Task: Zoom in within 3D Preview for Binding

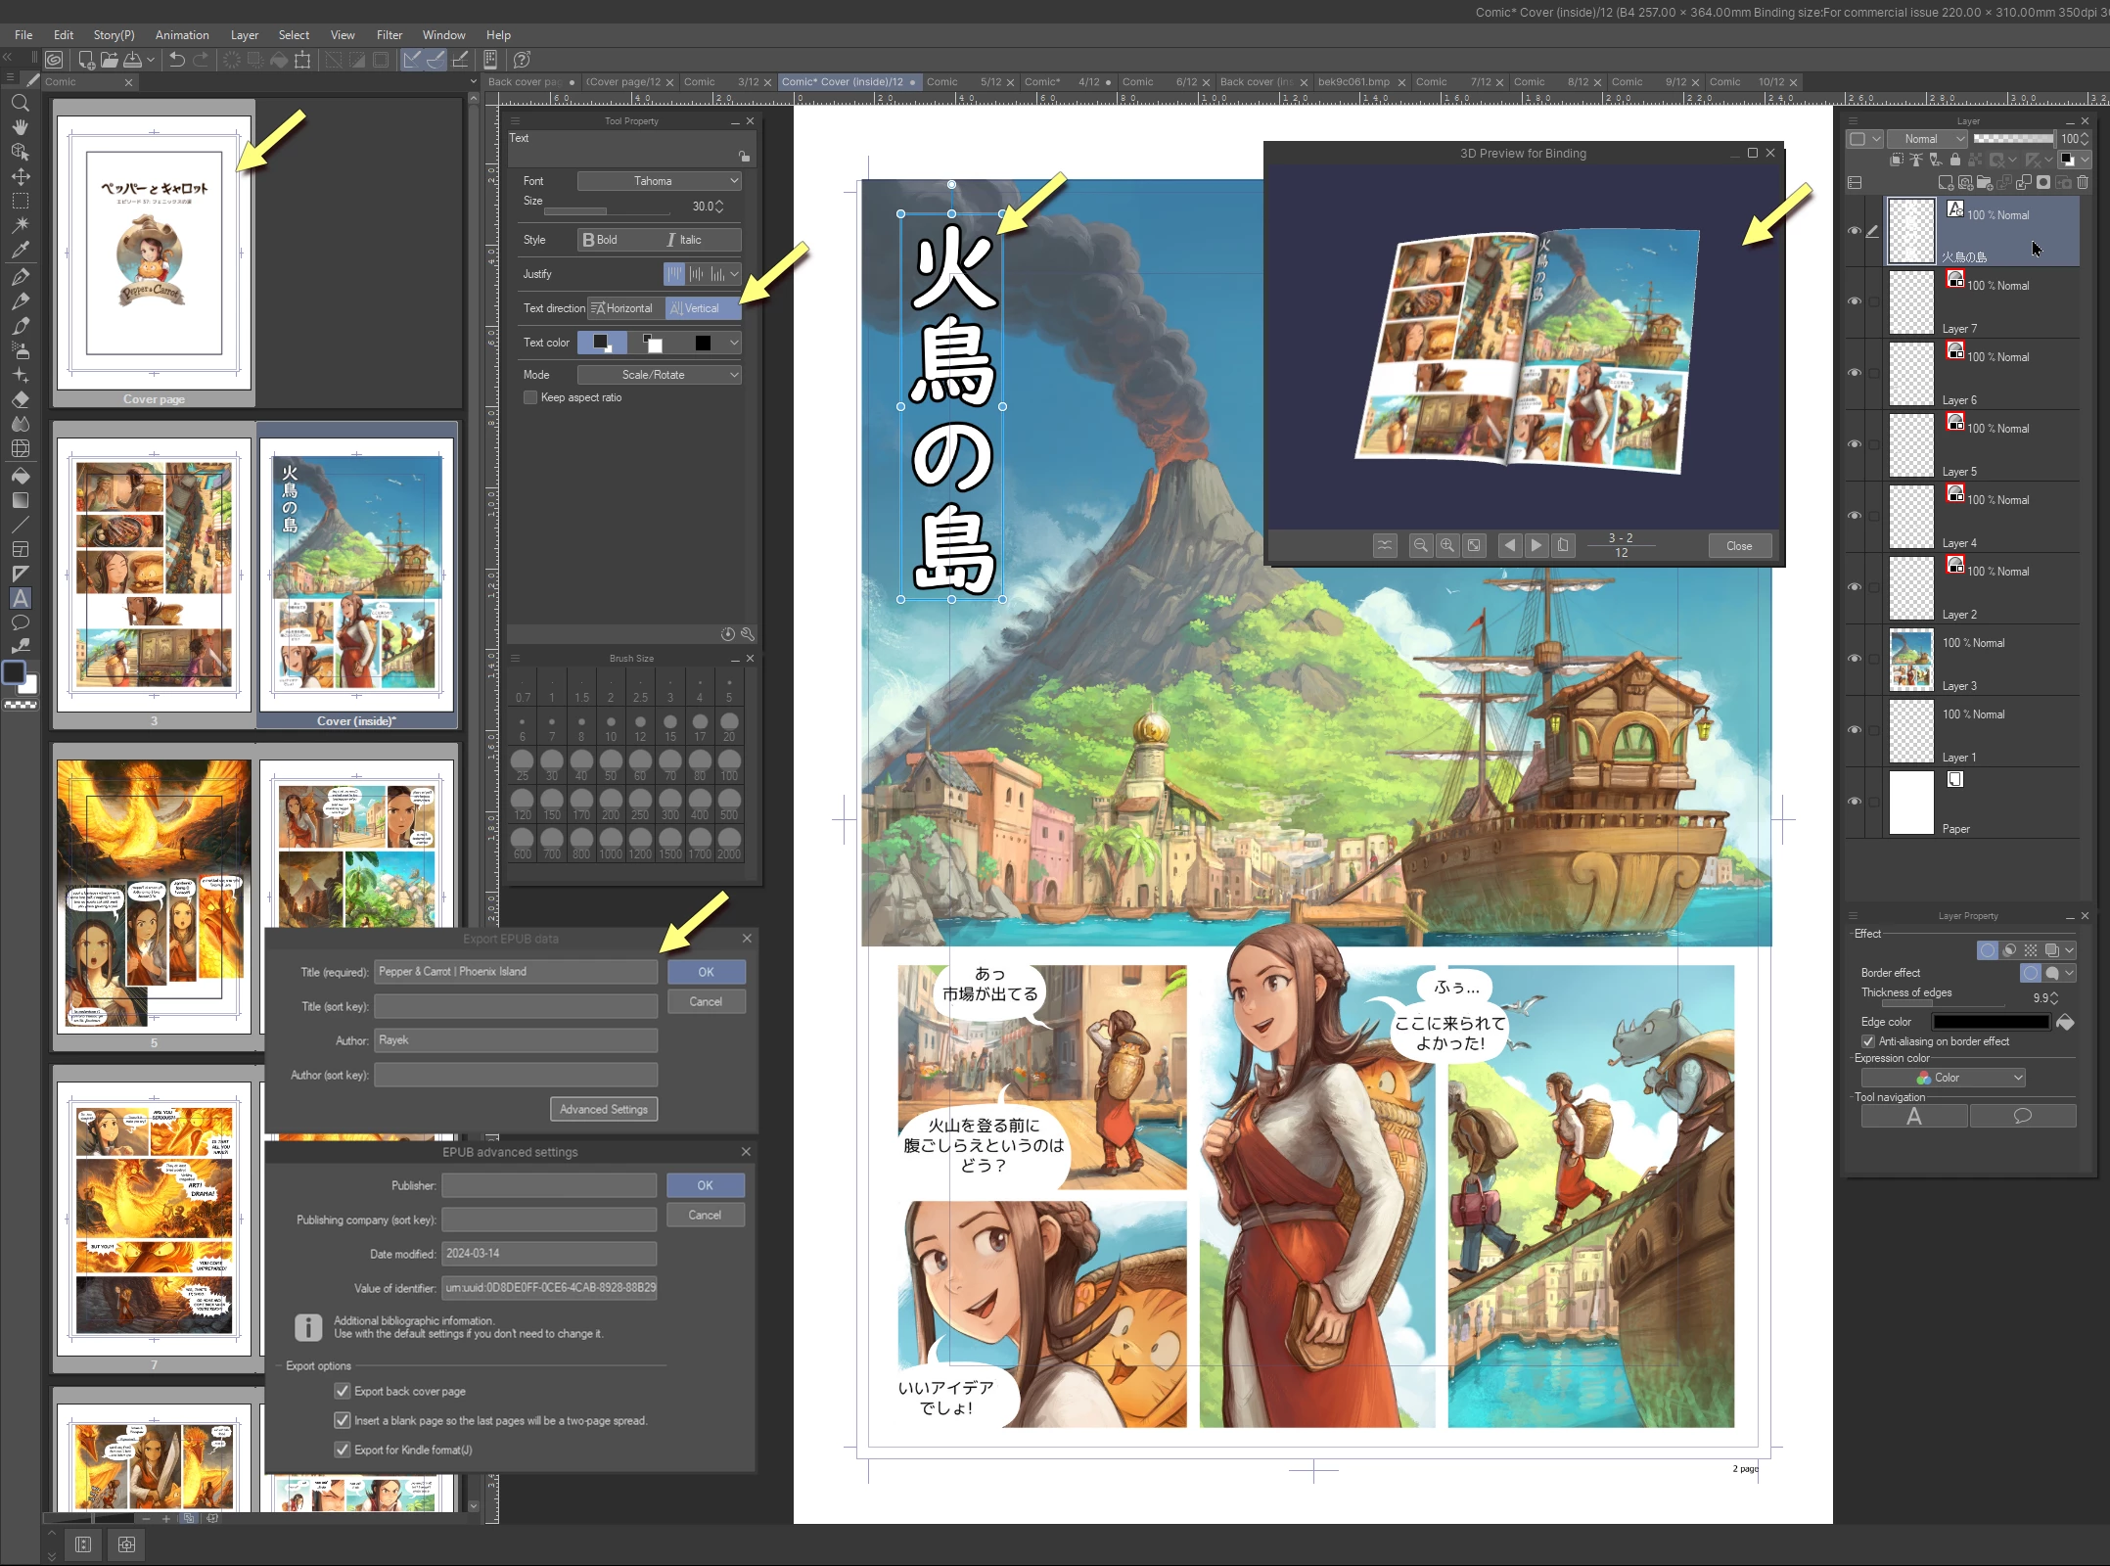Action: (1446, 545)
